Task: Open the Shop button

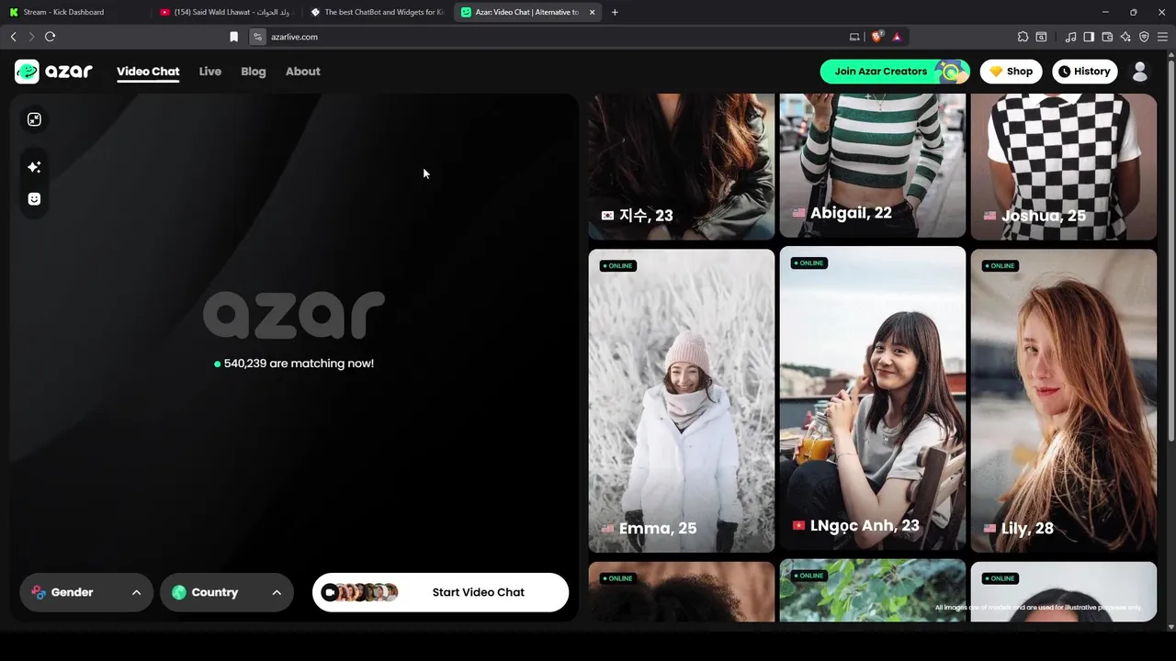Action: tap(1011, 72)
